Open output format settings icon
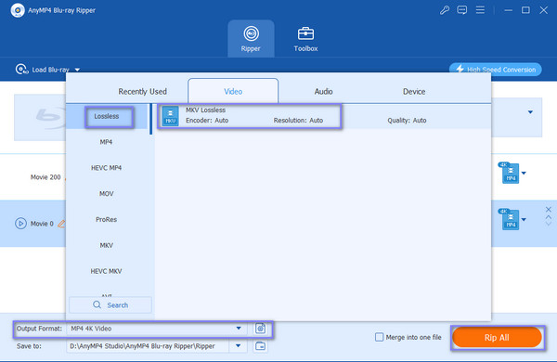The image size is (557, 362). [260, 329]
